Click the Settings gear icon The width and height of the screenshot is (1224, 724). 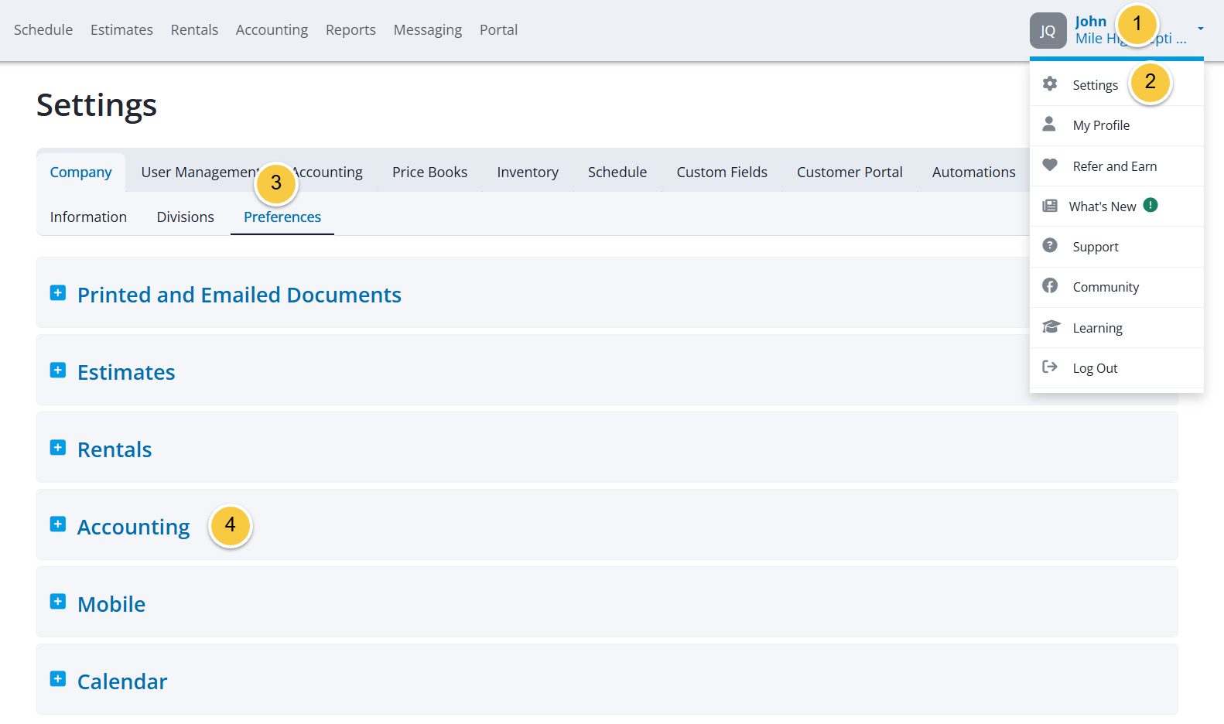coord(1050,84)
